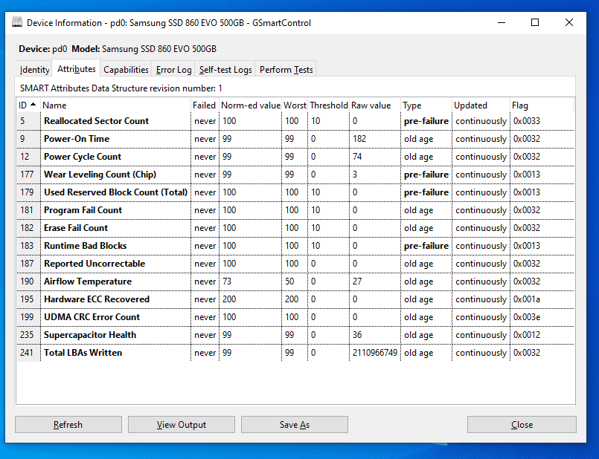The height and width of the screenshot is (459, 599).
Task: Click the View Output button
Action: (182, 424)
